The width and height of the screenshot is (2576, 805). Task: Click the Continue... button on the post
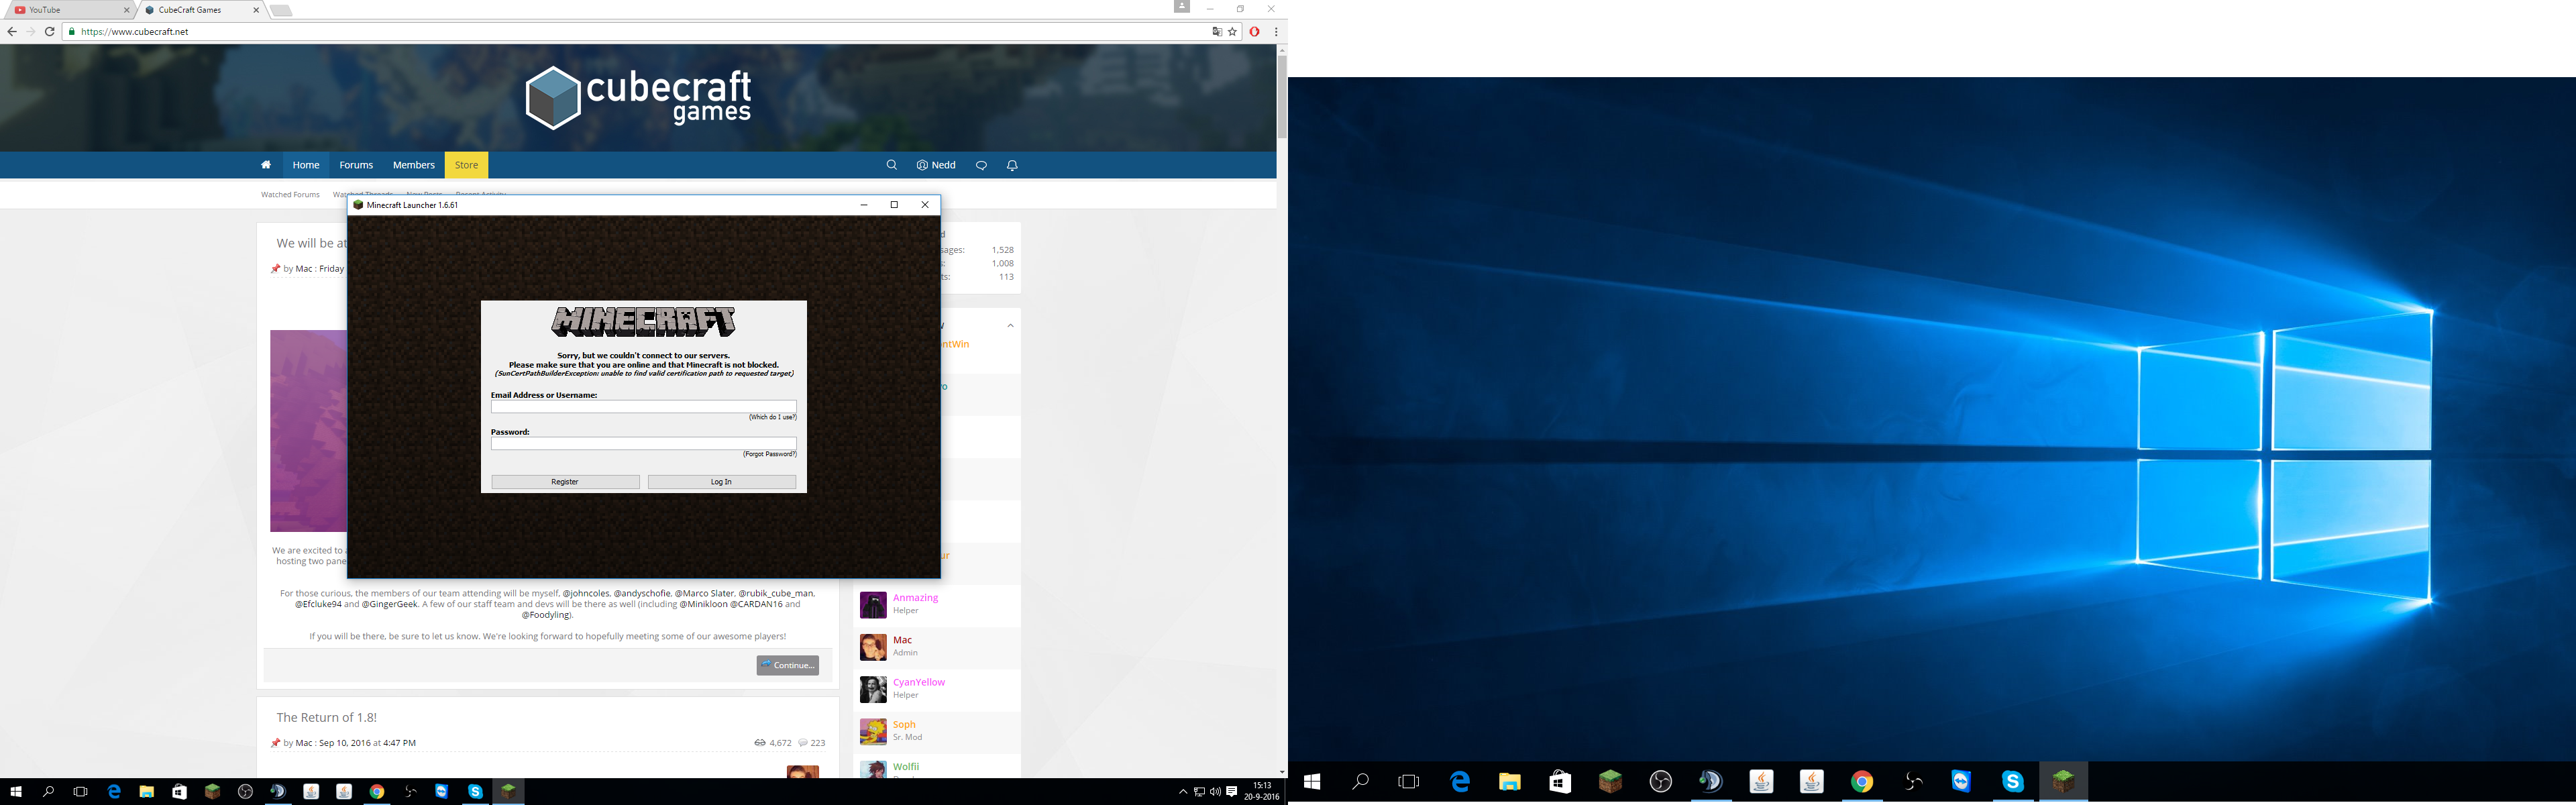tap(788, 665)
